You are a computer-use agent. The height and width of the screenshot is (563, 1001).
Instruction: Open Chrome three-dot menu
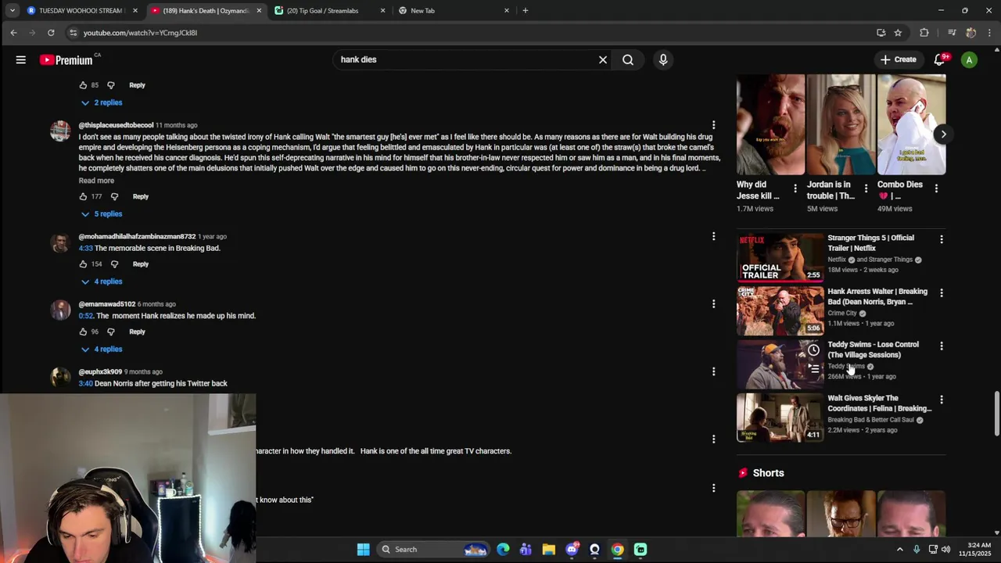click(x=989, y=33)
